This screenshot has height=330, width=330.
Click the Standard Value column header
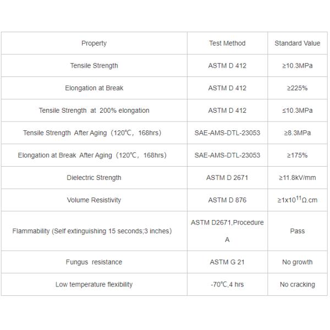tap(298, 43)
